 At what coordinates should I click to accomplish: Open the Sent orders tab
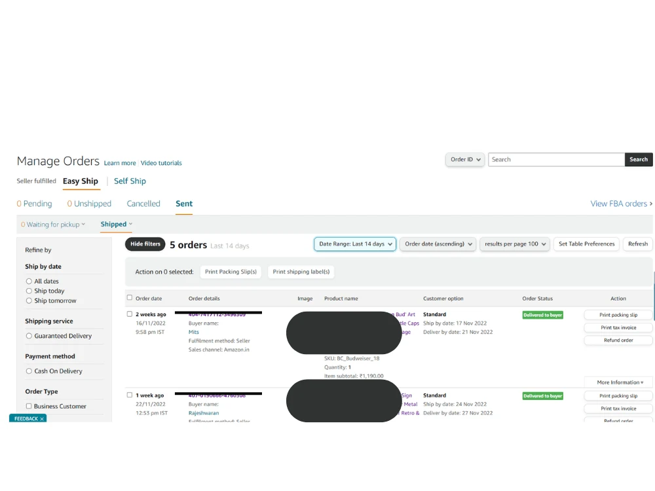click(184, 204)
